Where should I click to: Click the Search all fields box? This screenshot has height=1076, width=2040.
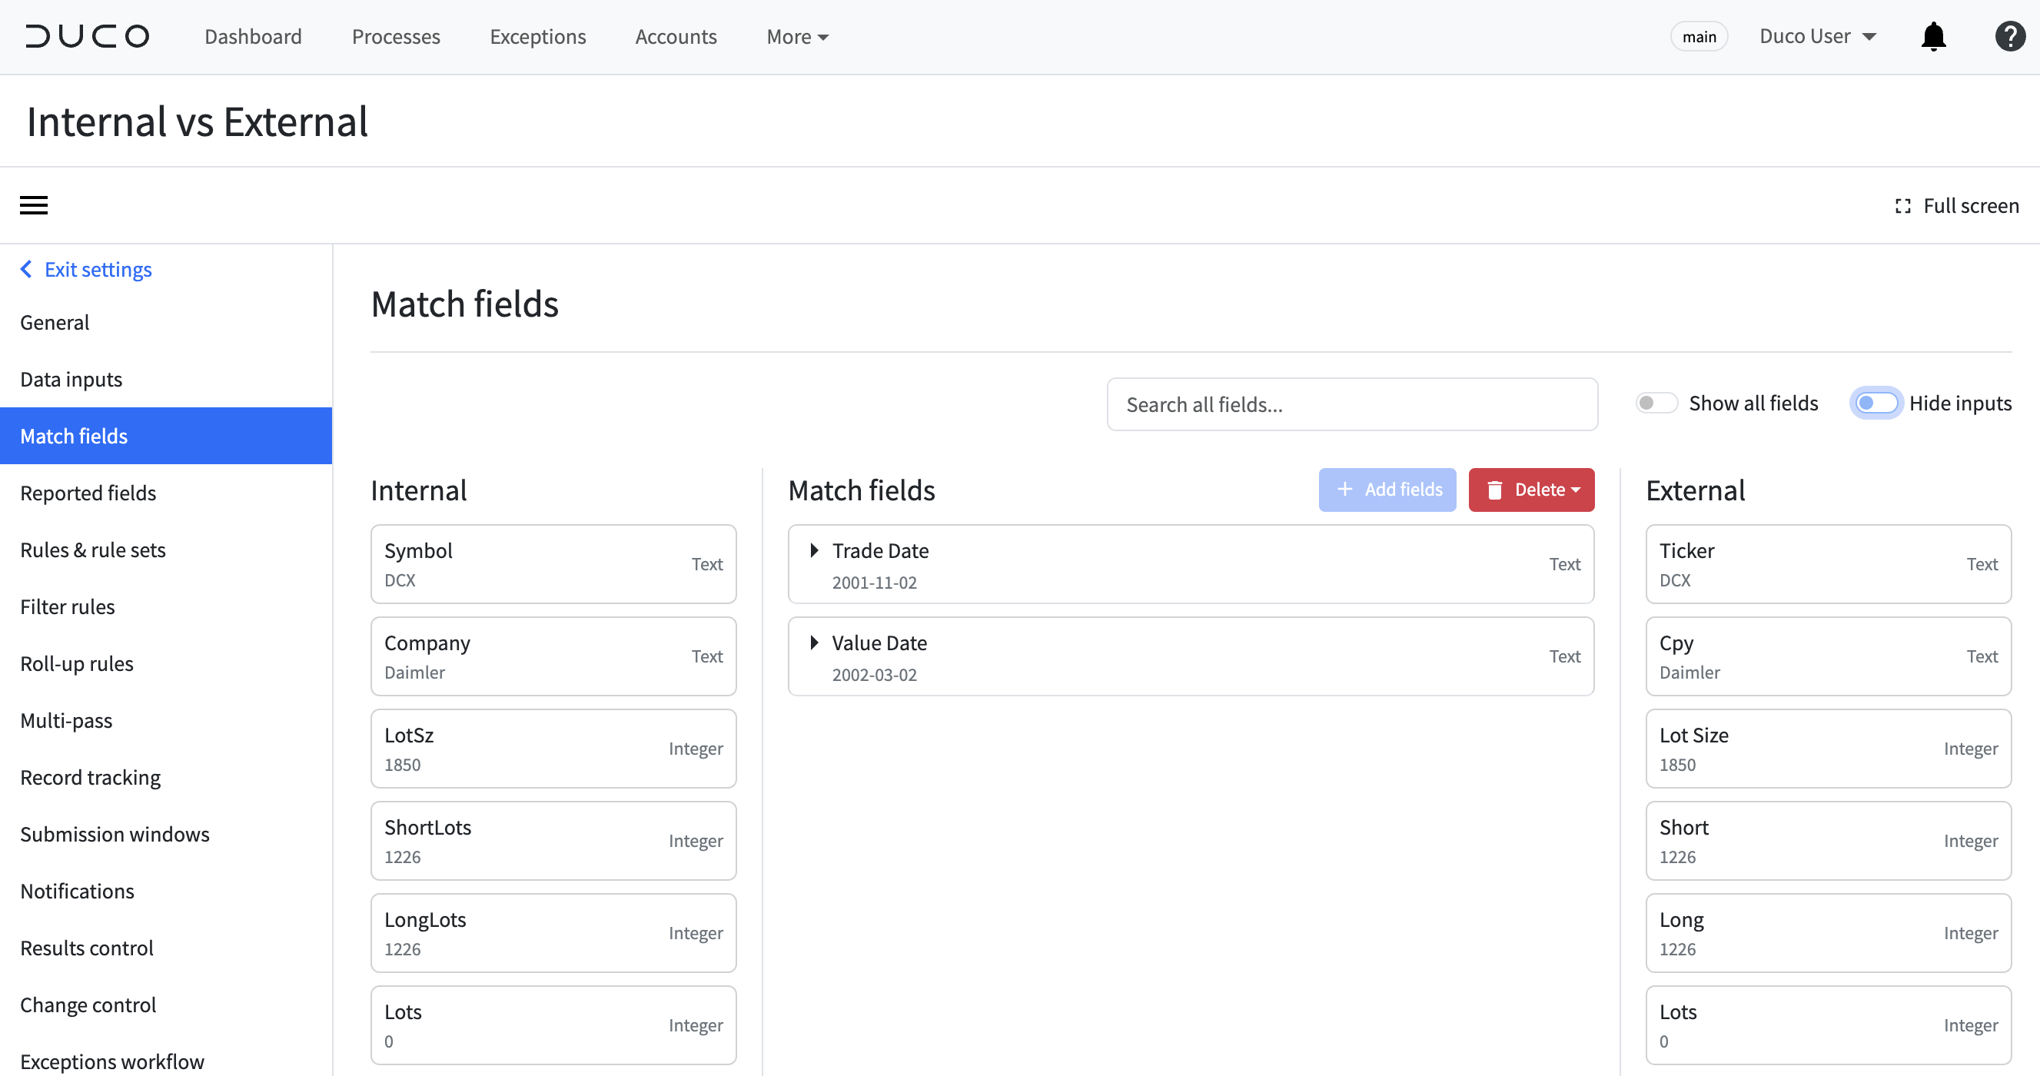[x=1352, y=404]
